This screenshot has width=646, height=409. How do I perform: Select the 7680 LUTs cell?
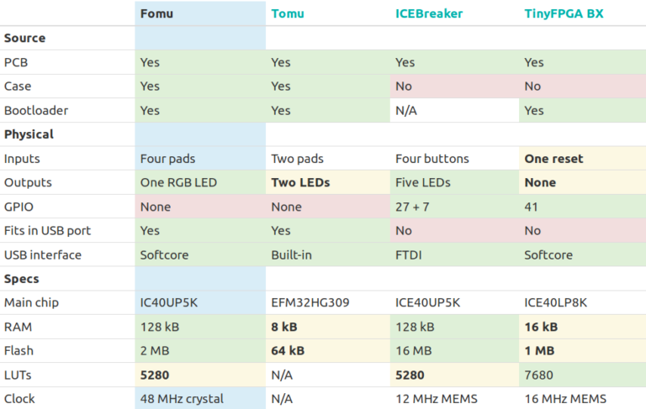(539, 375)
